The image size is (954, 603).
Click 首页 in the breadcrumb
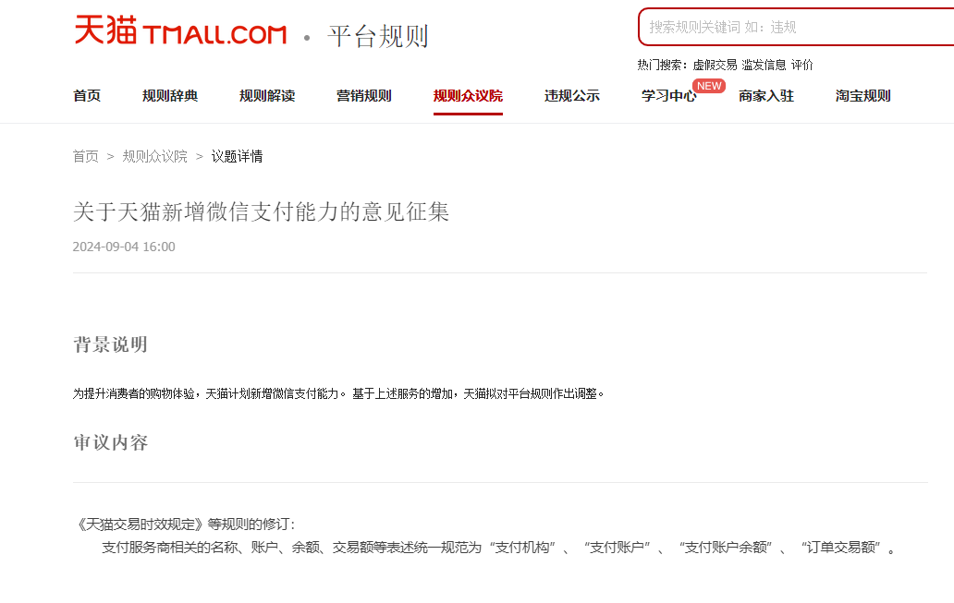point(86,157)
